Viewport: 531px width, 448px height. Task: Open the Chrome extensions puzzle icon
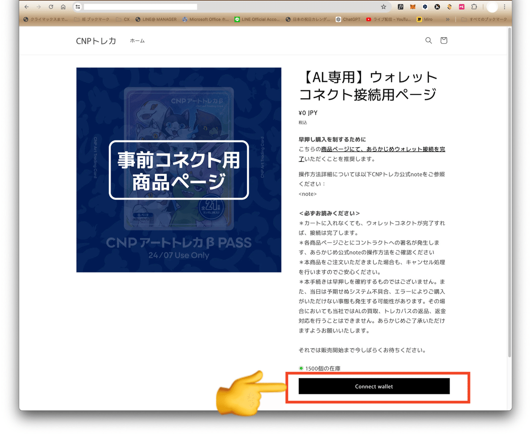(474, 7)
